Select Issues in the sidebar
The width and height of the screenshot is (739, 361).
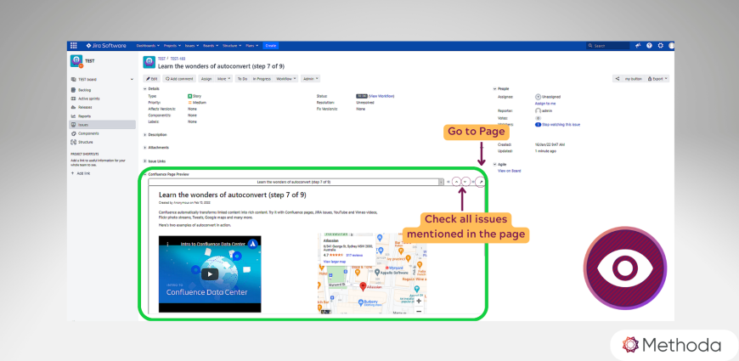[x=102, y=125]
